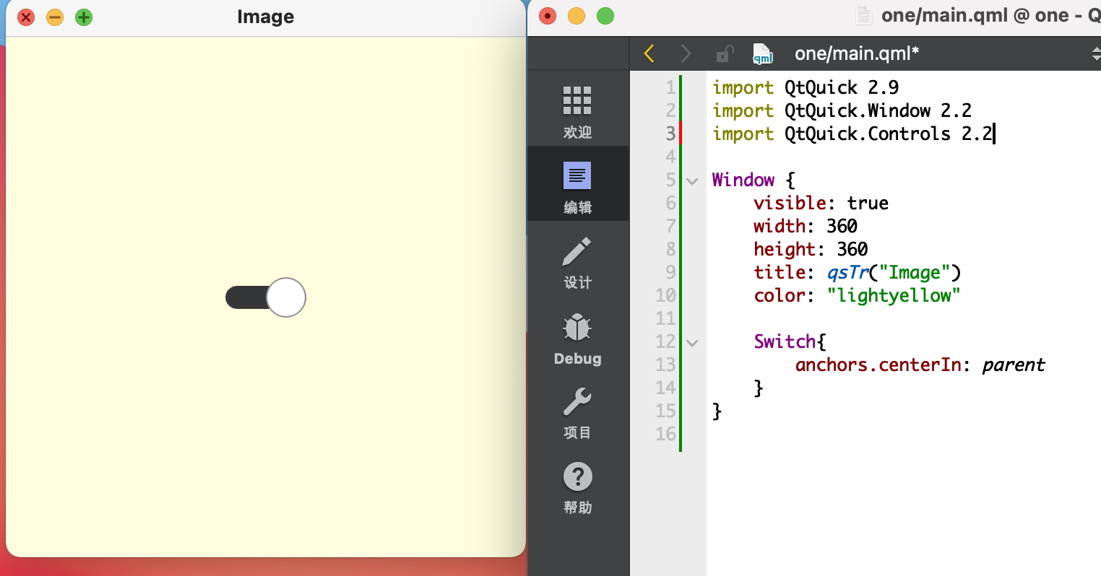The width and height of the screenshot is (1101, 576).
Task: Collapse the Window block fold chevron
Action: click(x=691, y=180)
